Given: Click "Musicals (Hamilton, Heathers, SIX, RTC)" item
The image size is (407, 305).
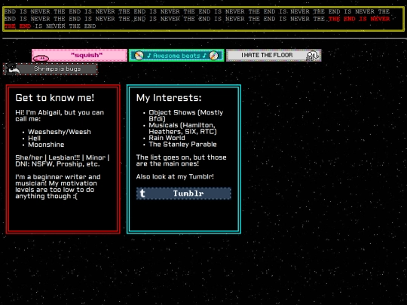Looking at the screenshot, I should click(182, 128).
